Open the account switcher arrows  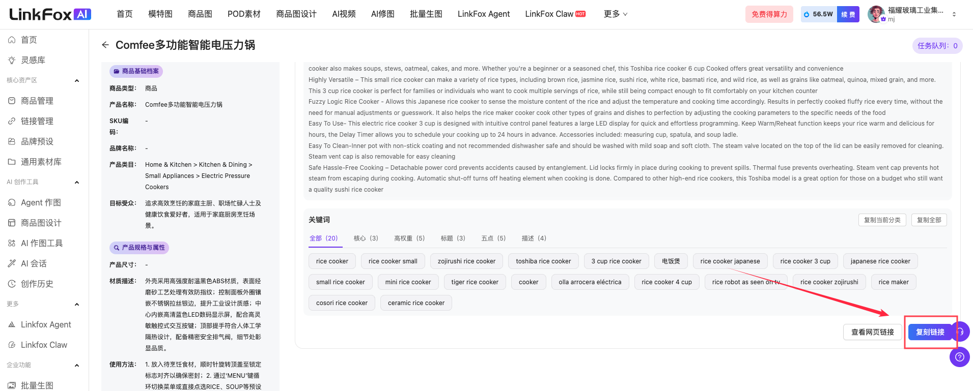[x=954, y=14]
